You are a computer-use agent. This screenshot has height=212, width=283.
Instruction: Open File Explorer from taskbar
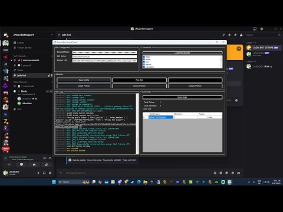tap(145, 182)
